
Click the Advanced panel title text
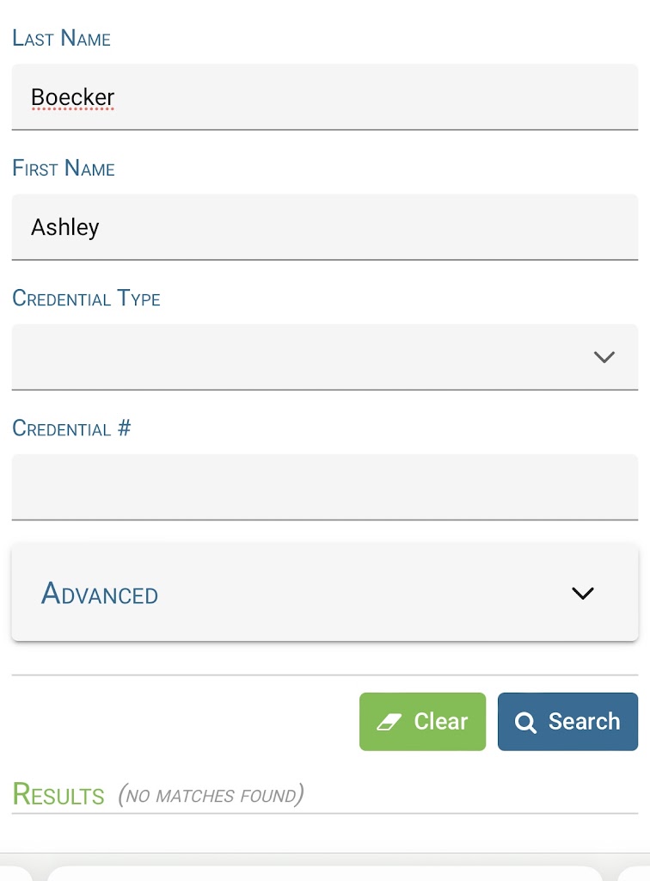pyautogui.click(x=100, y=594)
